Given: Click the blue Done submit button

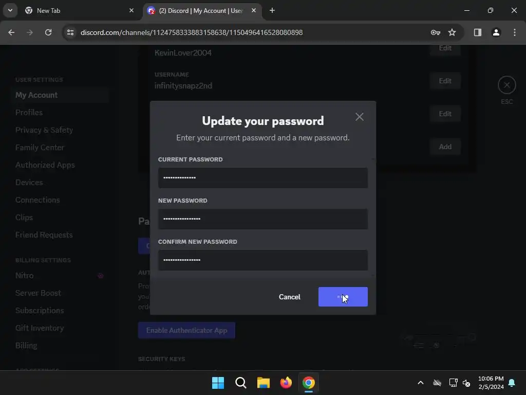Looking at the screenshot, I should tap(343, 297).
